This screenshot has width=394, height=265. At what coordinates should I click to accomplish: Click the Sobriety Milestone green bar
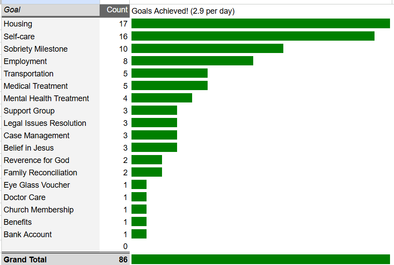[207, 49]
